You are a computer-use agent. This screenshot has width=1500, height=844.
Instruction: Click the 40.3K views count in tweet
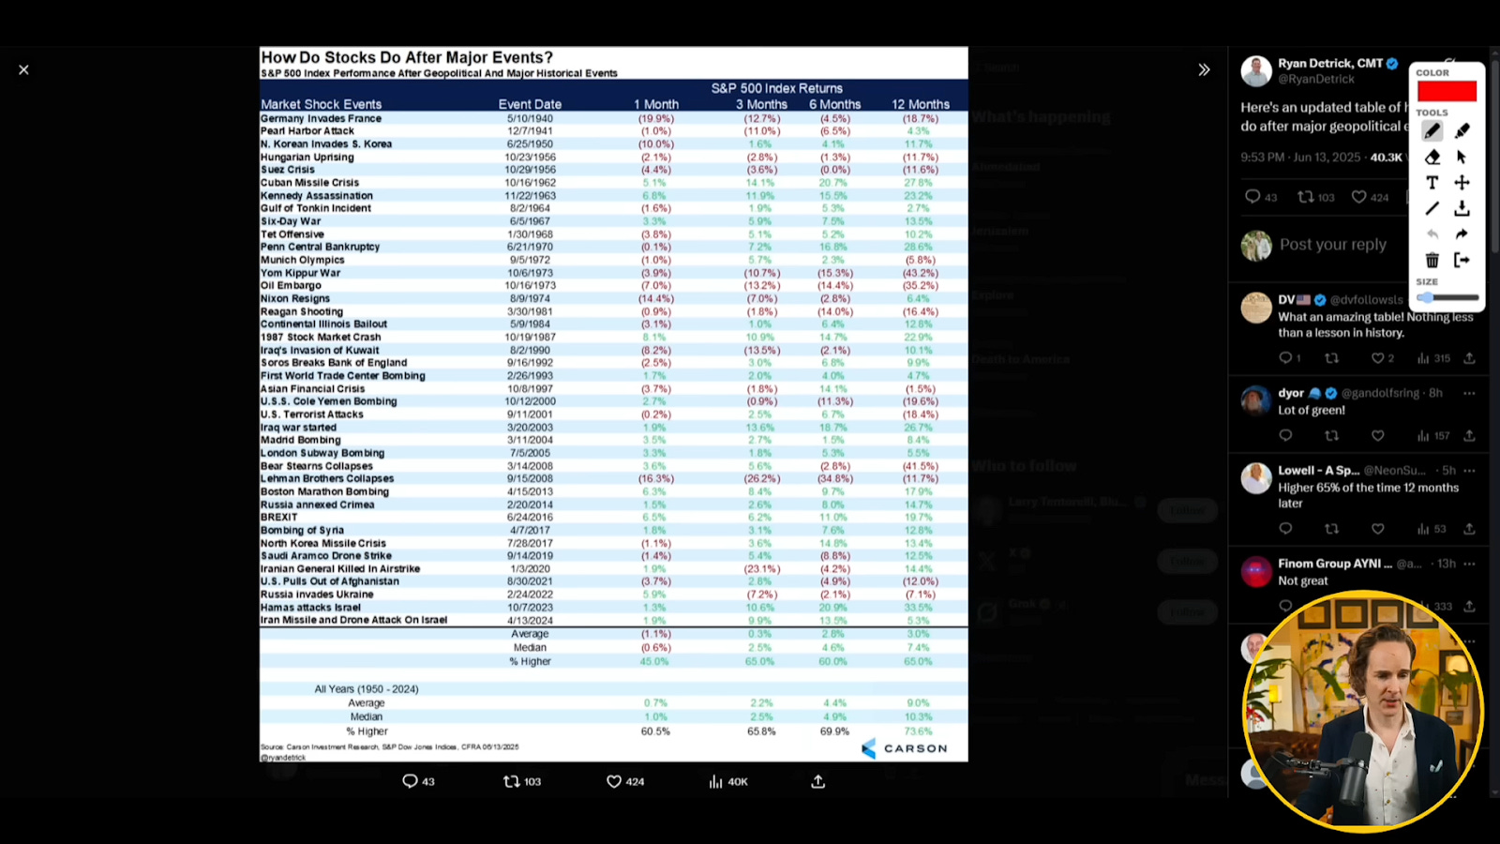pos(1386,158)
